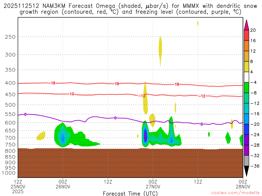Click the purple colorbar segment between -28 and -32
Viewport: 262px width, 196px height.
(x=246, y=150)
